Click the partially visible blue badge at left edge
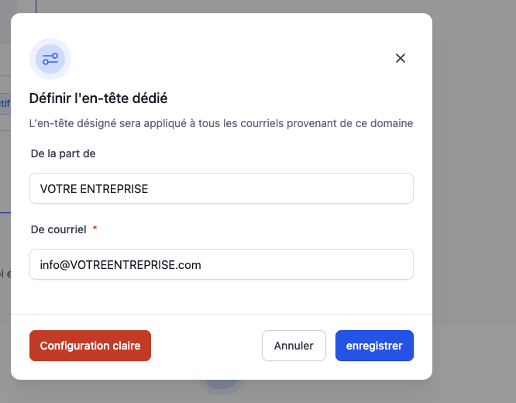Screen dimensions: 516x403 (5, 104)
